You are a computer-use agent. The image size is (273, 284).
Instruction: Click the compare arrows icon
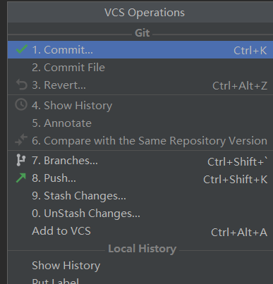(21, 140)
